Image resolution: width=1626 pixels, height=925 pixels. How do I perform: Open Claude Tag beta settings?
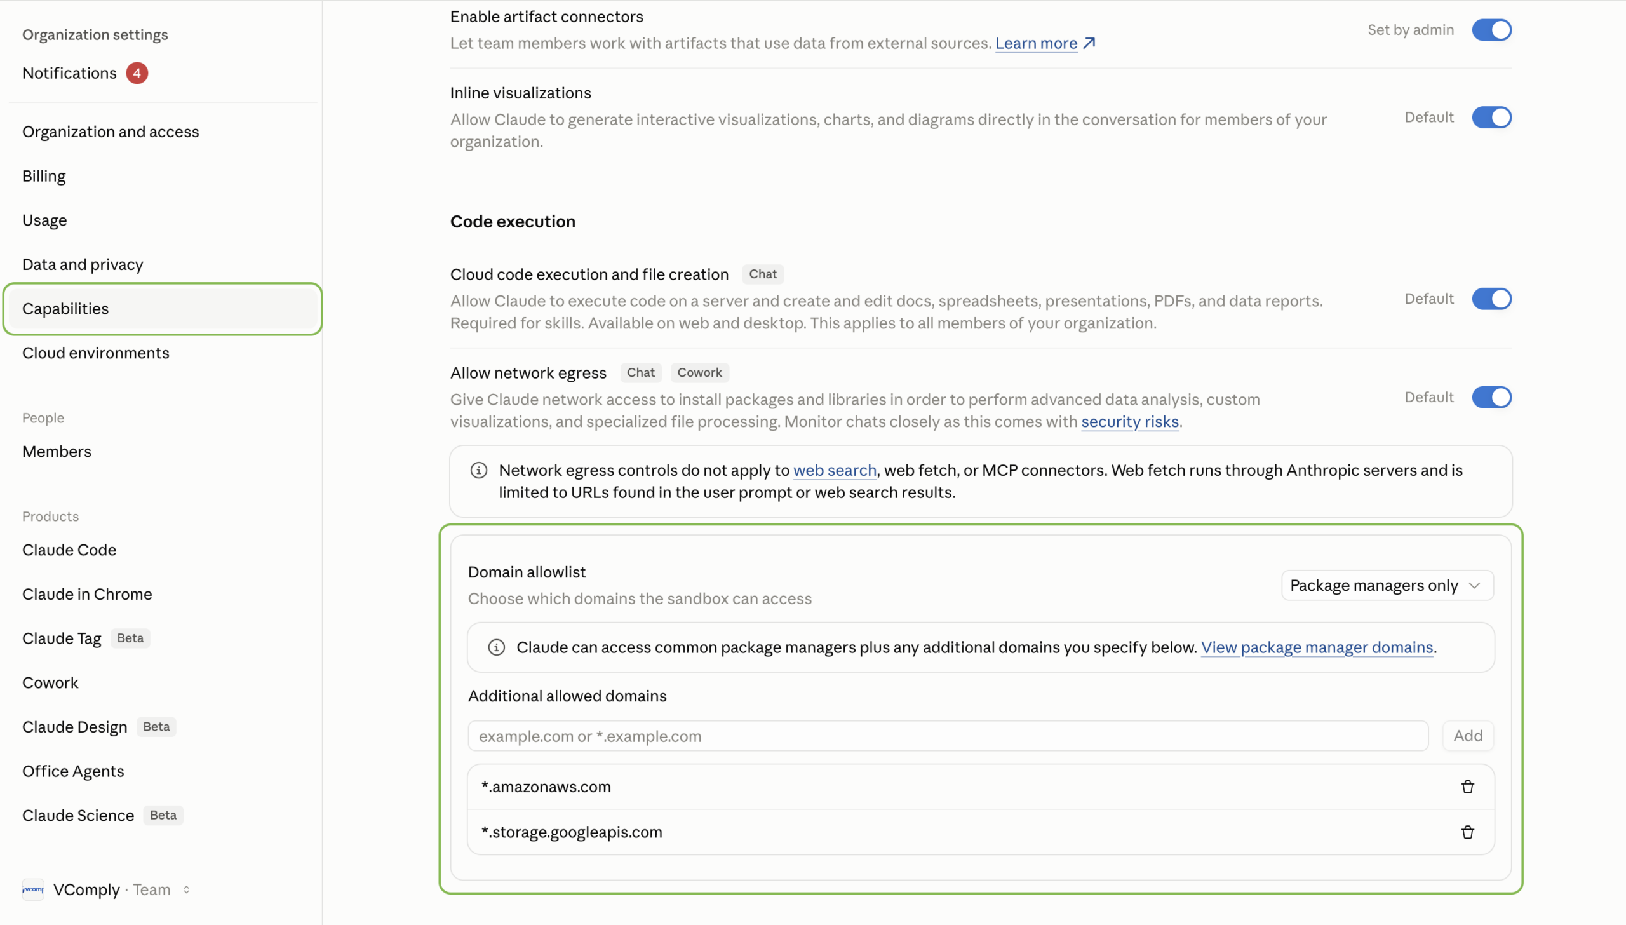(x=163, y=638)
